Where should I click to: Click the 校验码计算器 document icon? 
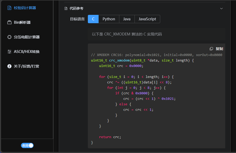coord(9,8)
